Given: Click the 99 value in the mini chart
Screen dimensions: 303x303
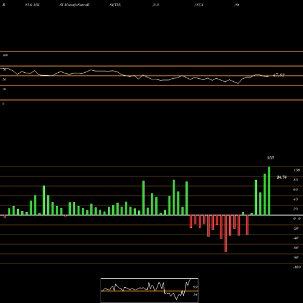Looking at the screenshot, I should click(x=195, y=287).
